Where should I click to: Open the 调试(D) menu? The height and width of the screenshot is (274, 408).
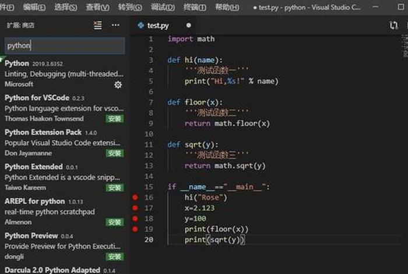163,7
